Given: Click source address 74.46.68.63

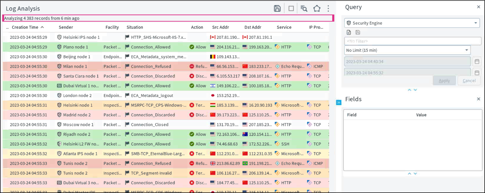Looking at the screenshot, I should (227, 144).
